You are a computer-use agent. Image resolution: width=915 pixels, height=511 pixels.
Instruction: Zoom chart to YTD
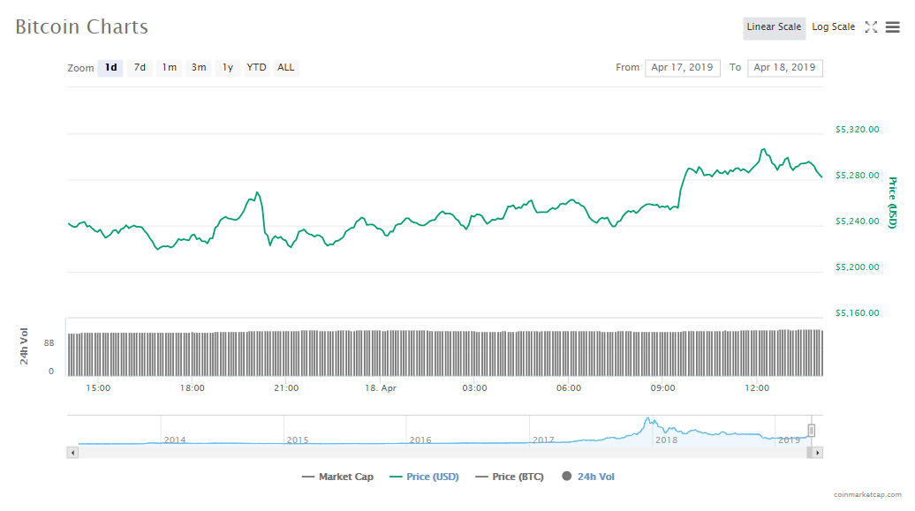coord(256,68)
